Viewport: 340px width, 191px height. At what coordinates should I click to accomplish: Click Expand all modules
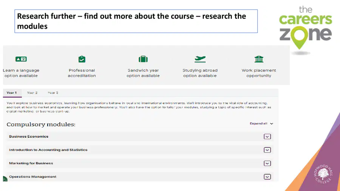(261, 123)
